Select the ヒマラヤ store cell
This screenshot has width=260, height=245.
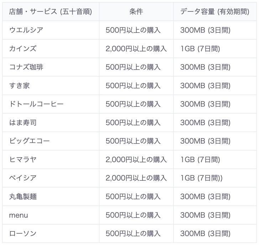[23, 160]
